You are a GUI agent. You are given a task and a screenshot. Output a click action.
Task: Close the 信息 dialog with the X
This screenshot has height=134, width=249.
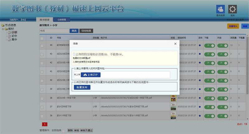click(x=175, y=44)
